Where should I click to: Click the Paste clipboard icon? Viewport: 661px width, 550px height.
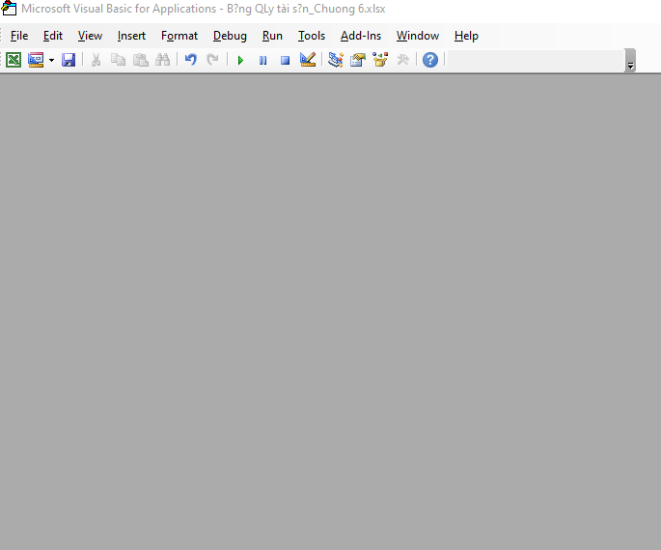(140, 60)
